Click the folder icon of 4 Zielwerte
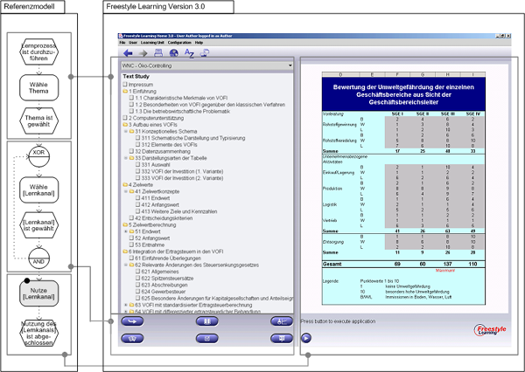This screenshot has height=372, width=525. pyautogui.click(x=125, y=185)
